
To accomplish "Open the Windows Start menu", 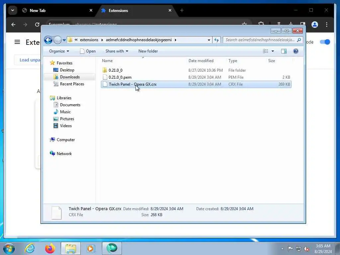I will pyautogui.click(x=9, y=248).
